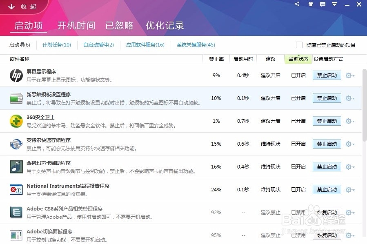Select National Instruments错误报告程序 title

pos(68,186)
